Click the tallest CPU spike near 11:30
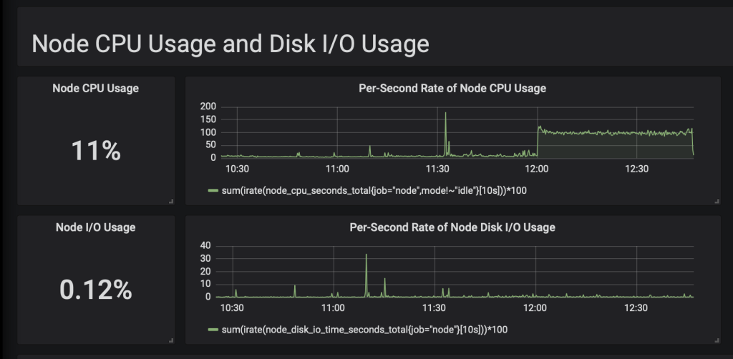733x359 pixels. point(445,114)
